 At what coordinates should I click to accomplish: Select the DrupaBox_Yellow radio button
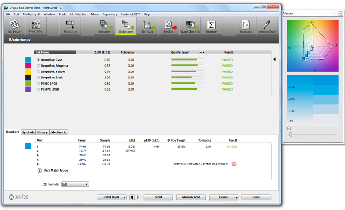tap(38, 71)
